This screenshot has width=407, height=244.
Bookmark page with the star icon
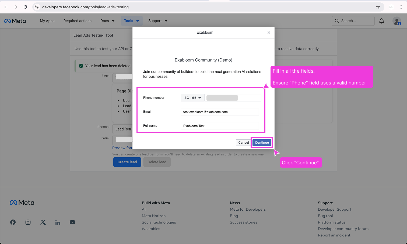point(378,7)
